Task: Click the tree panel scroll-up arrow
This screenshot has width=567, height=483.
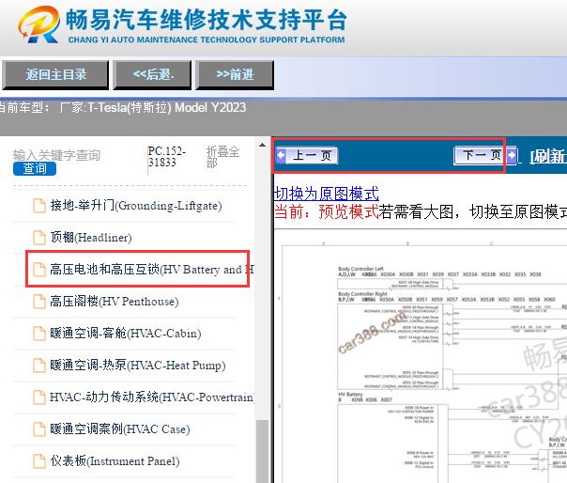Action: click(x=262, y=146)
